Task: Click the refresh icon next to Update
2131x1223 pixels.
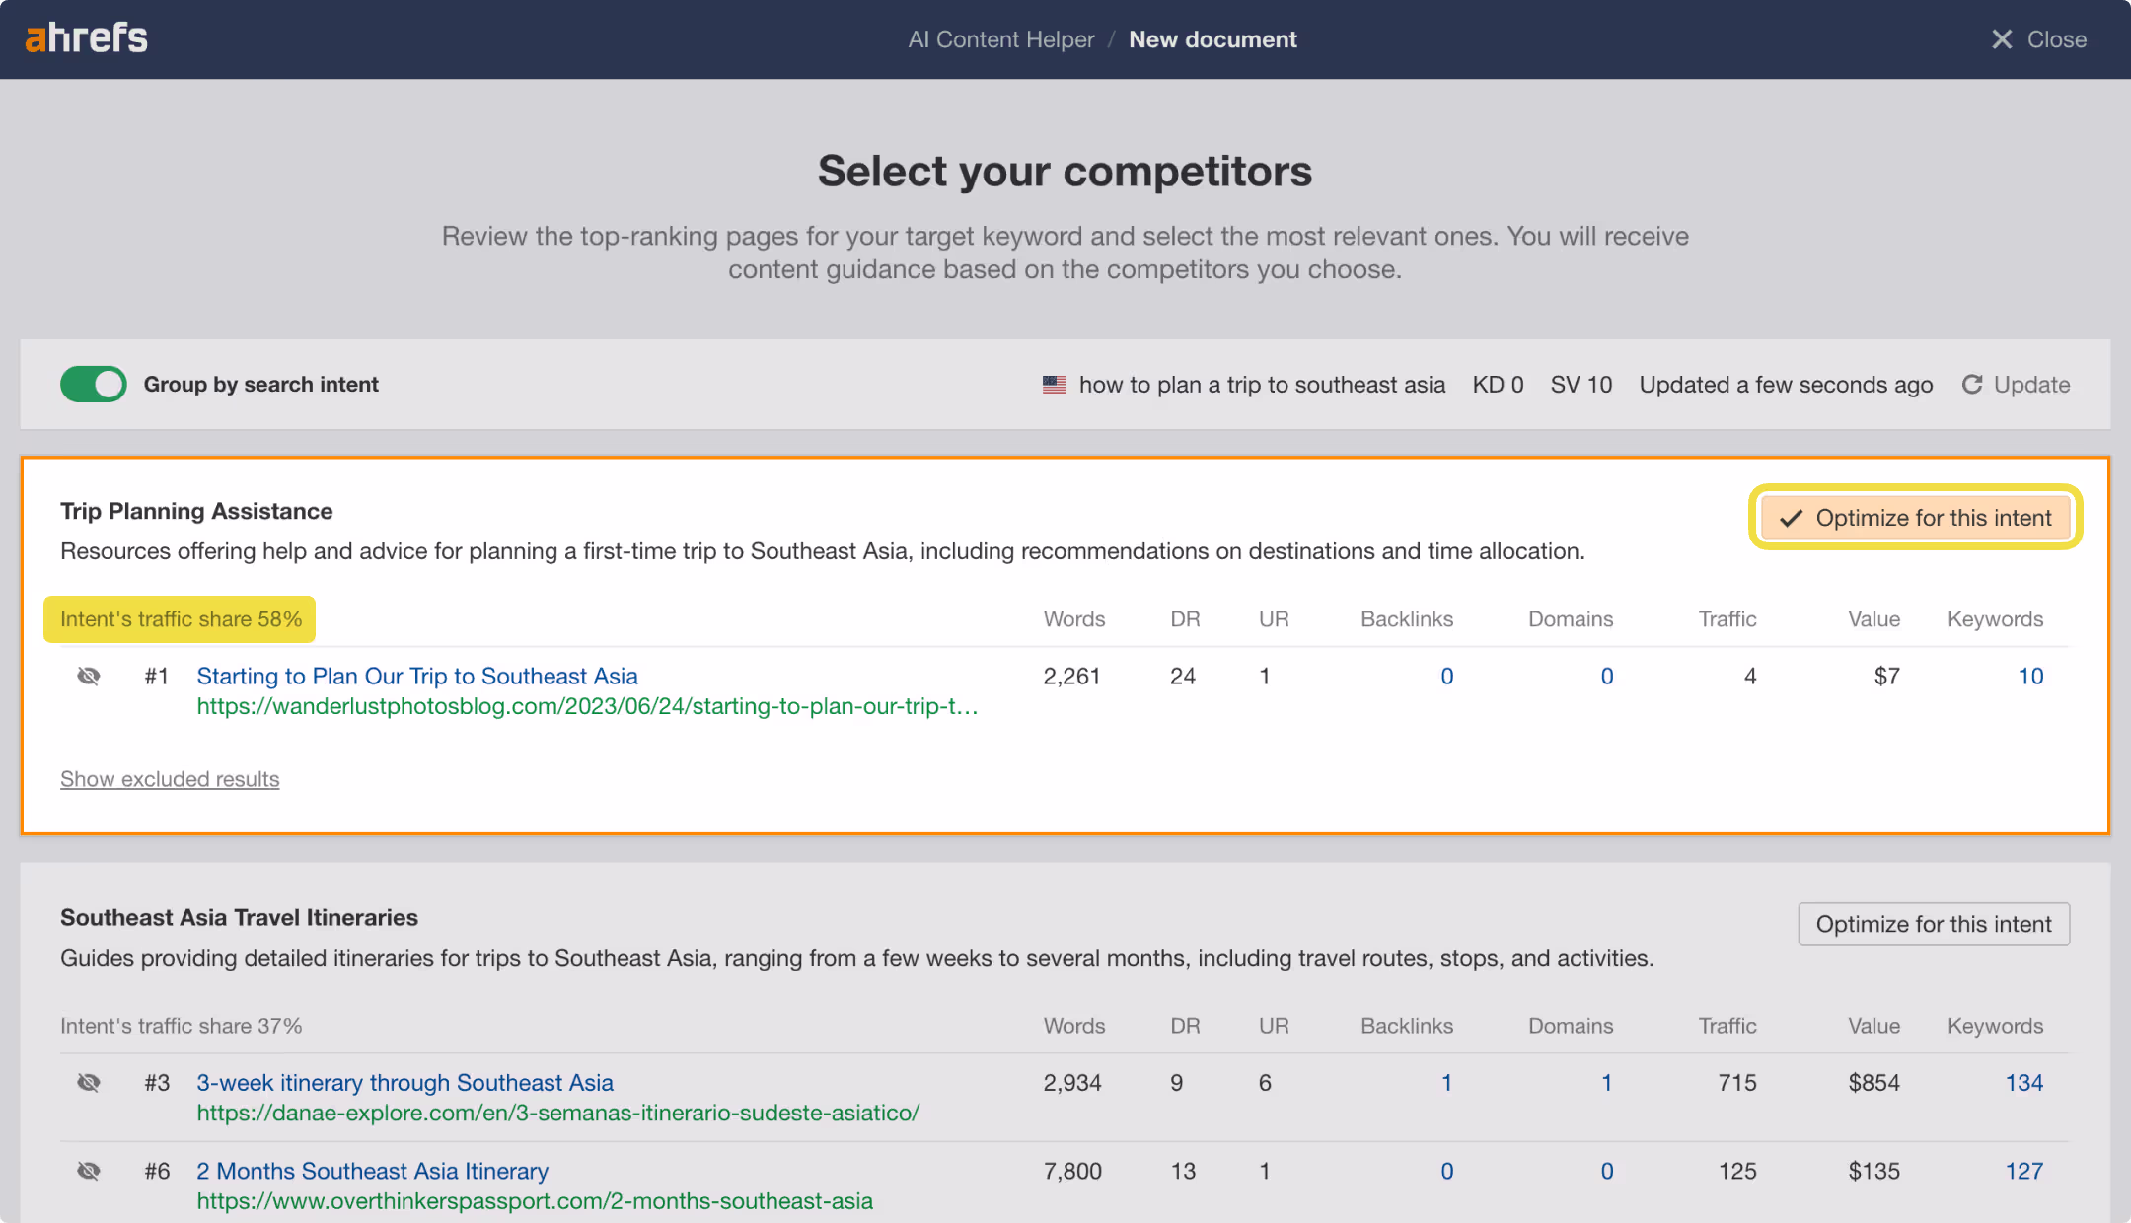Action: click(1971, 385)
